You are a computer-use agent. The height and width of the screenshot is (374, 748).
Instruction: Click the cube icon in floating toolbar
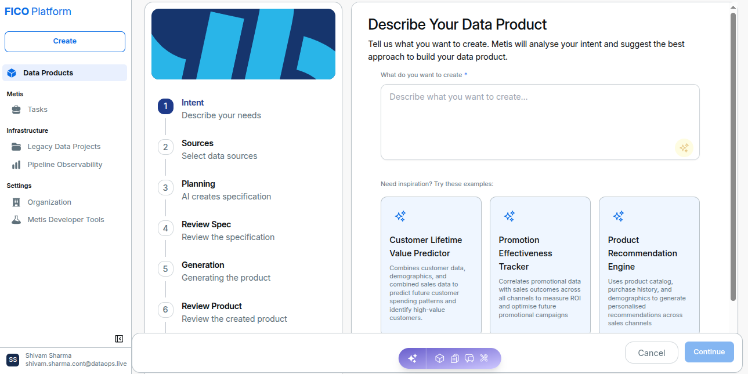[x=440, y=358]
